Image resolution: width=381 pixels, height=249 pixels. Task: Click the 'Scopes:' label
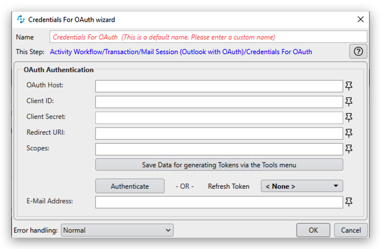tap(38, 148)
